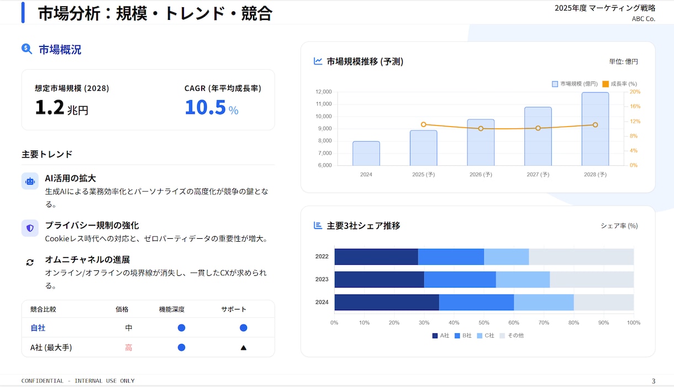Click the B社 segment of the 2022 bar

(x=451, y=257)
